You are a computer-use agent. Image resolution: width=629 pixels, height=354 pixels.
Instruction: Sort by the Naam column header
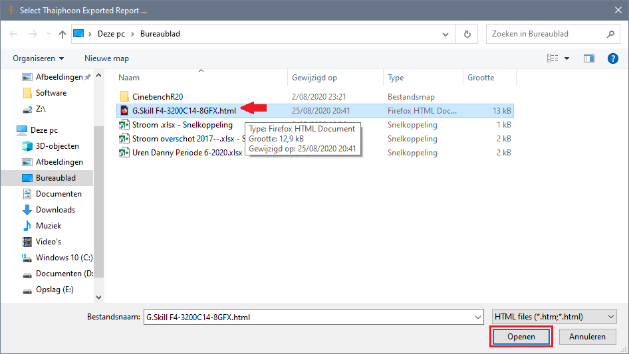coord(129,78)
